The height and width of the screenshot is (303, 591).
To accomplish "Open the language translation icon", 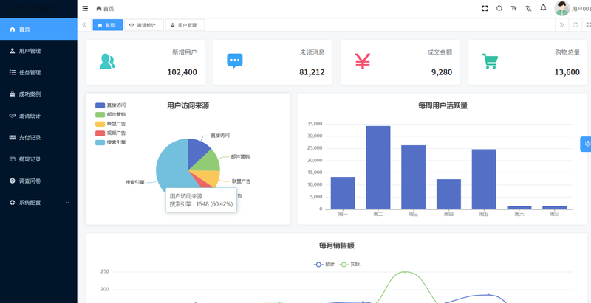I will click(x=528, y=8).
